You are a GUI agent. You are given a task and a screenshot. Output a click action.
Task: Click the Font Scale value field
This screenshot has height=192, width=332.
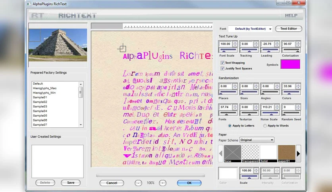click(x=226, y=44)
